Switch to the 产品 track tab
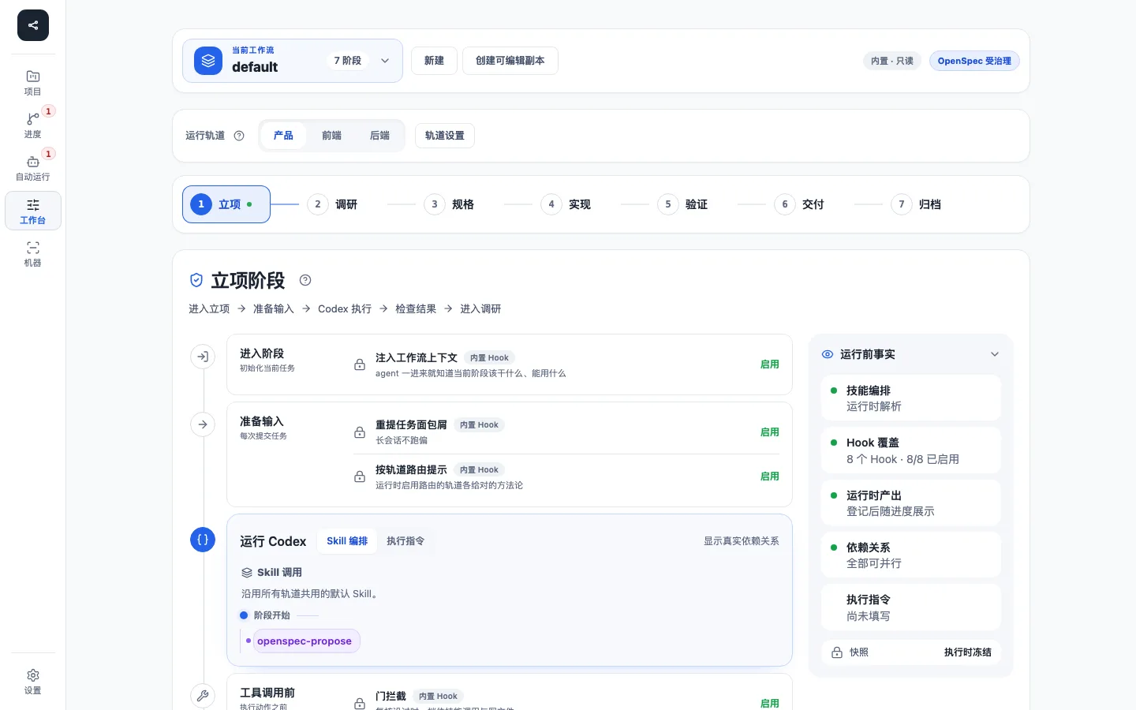This screenshot has height=710, width=1136. [283, 136]
